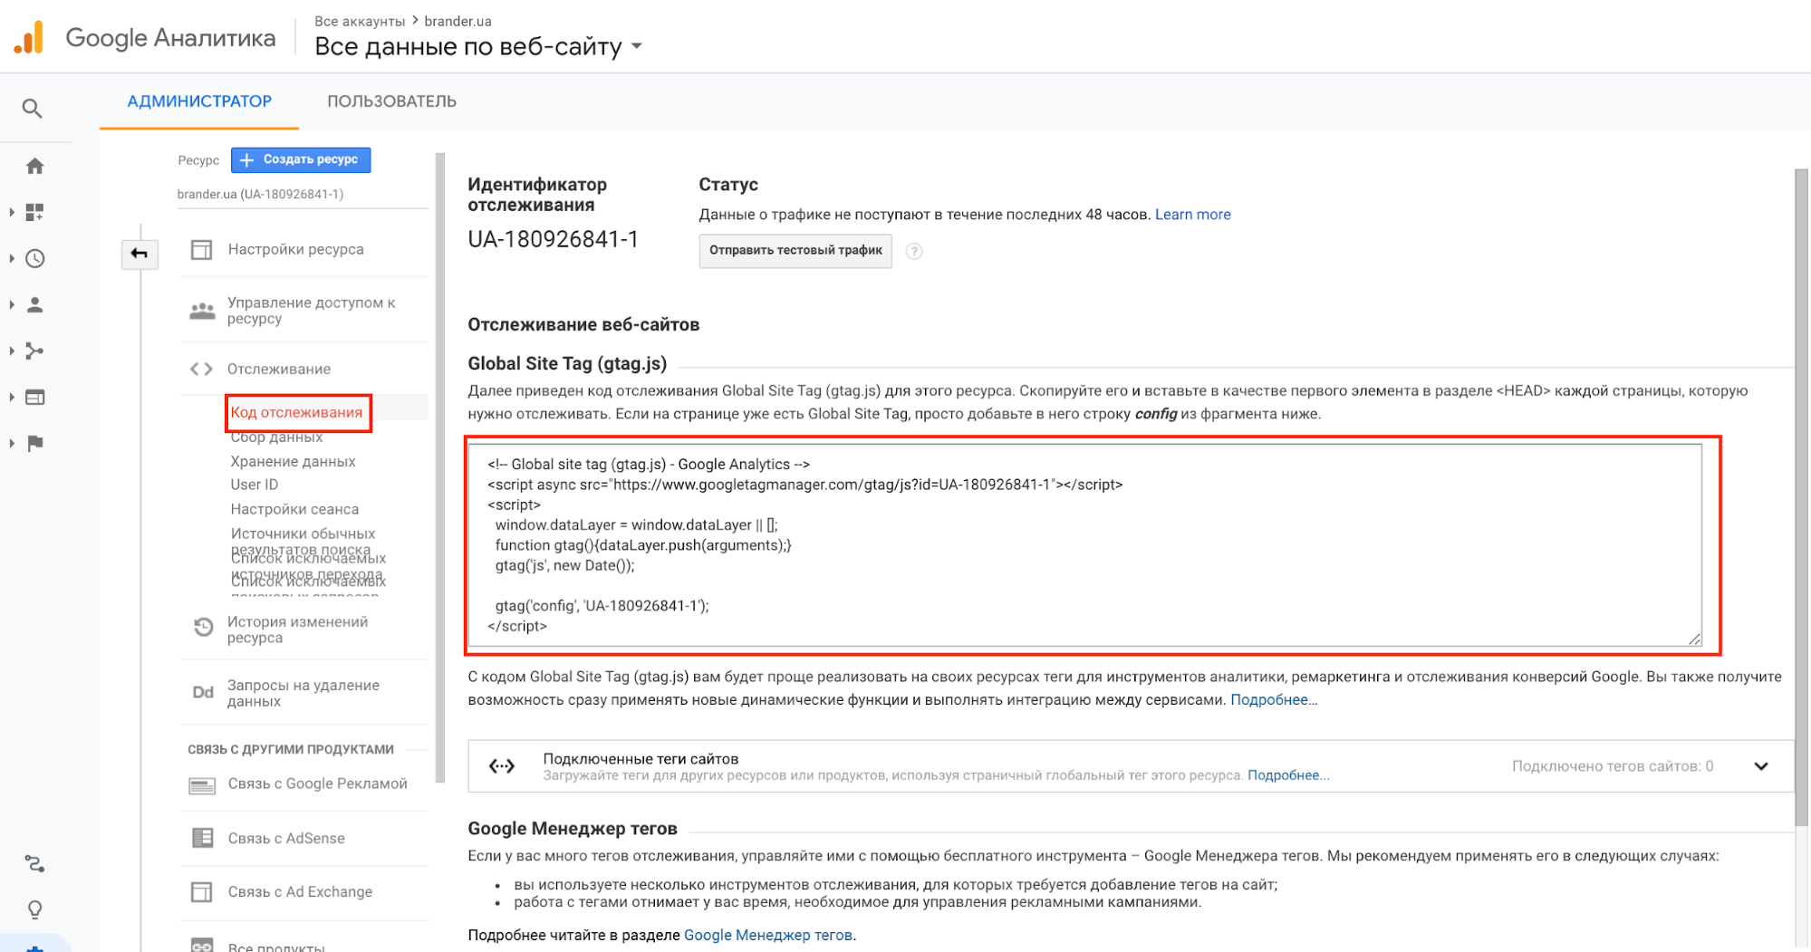Open the Learn more link
Screen dimensions: 1811x952
tap(1192, 215)
